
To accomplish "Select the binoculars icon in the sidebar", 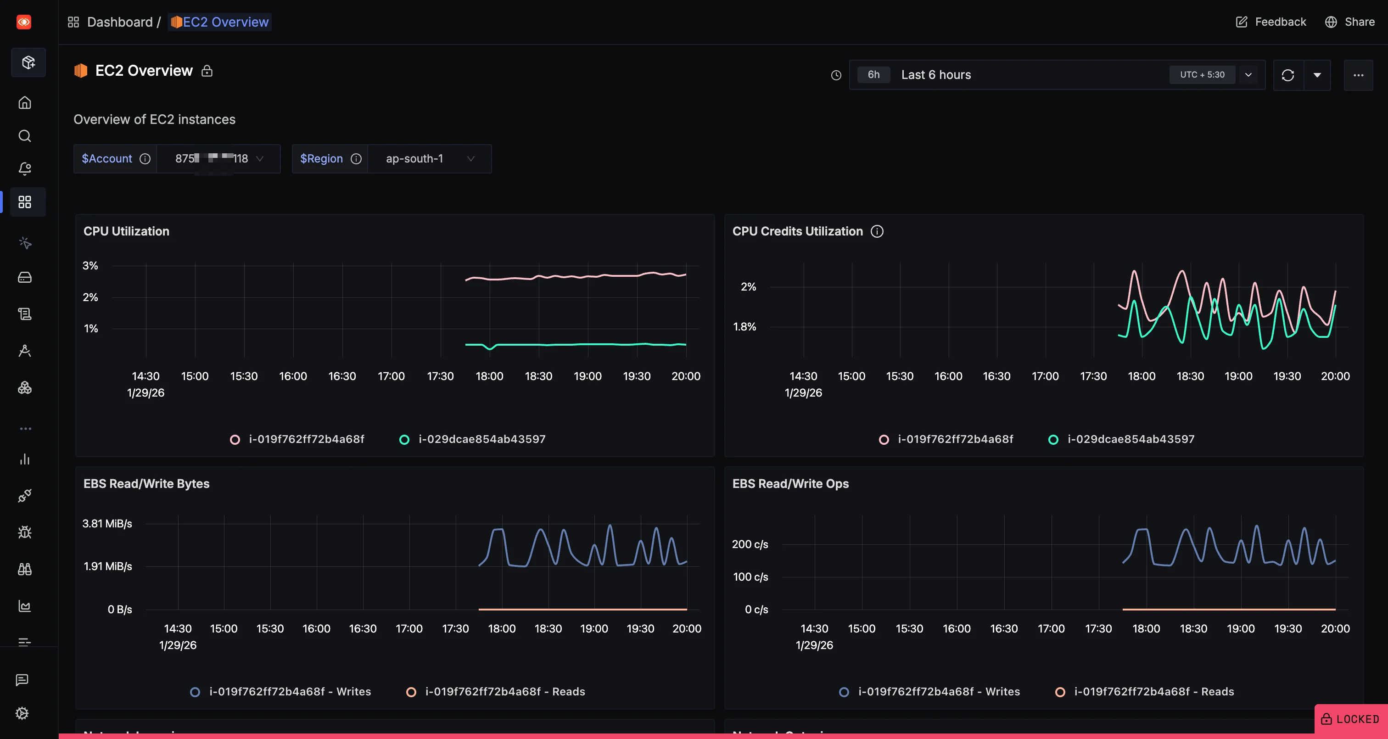I will point(25,569).
